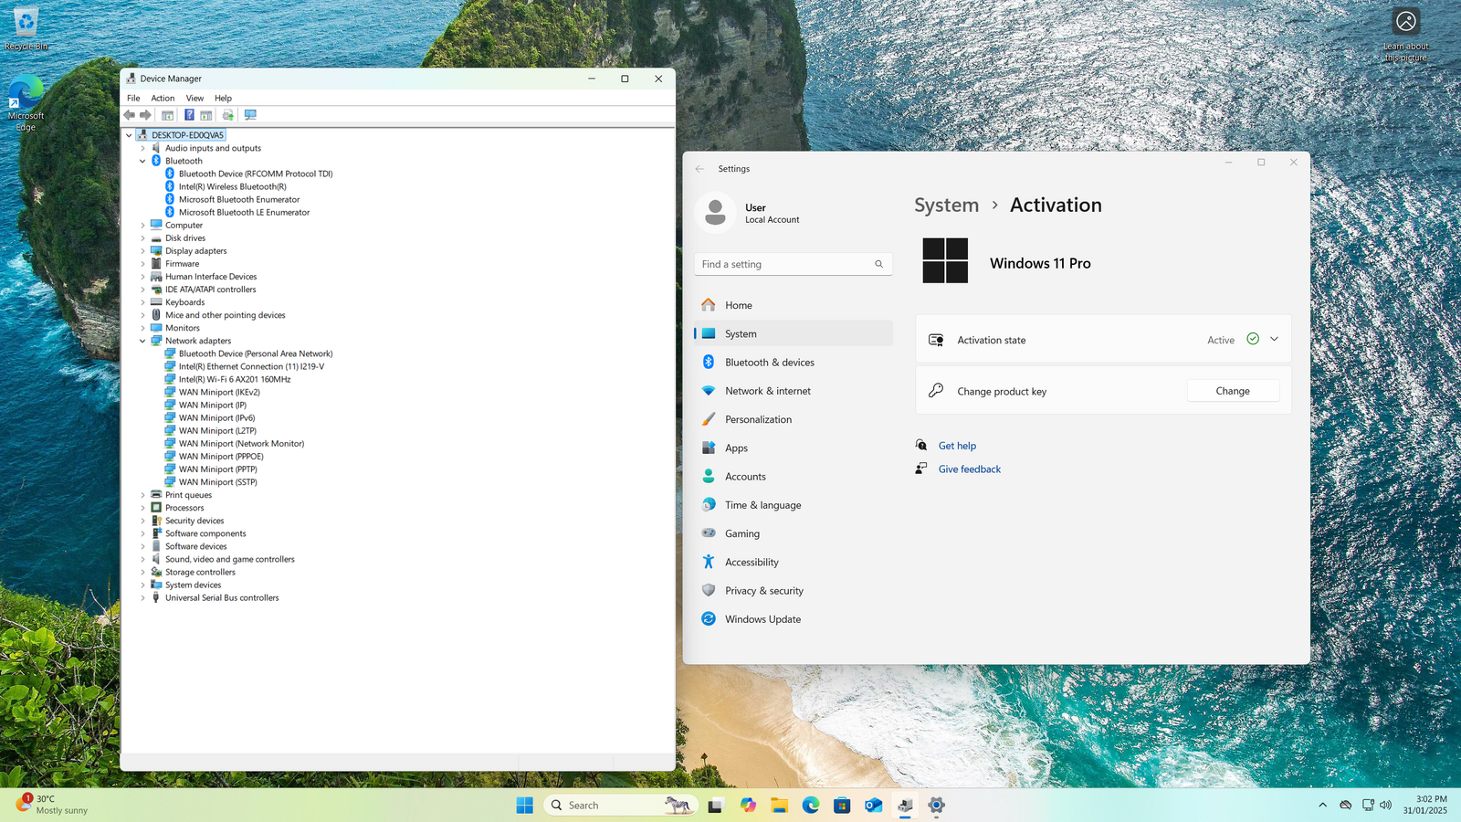Open the Recycle Bin desktop icon
Screen dimensions: 1461x822
26,27
